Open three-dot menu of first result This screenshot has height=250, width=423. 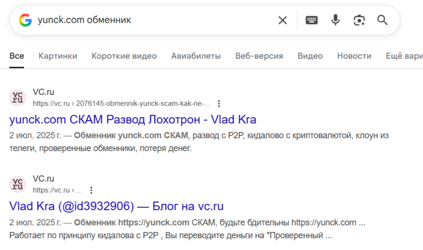[219, 103]
